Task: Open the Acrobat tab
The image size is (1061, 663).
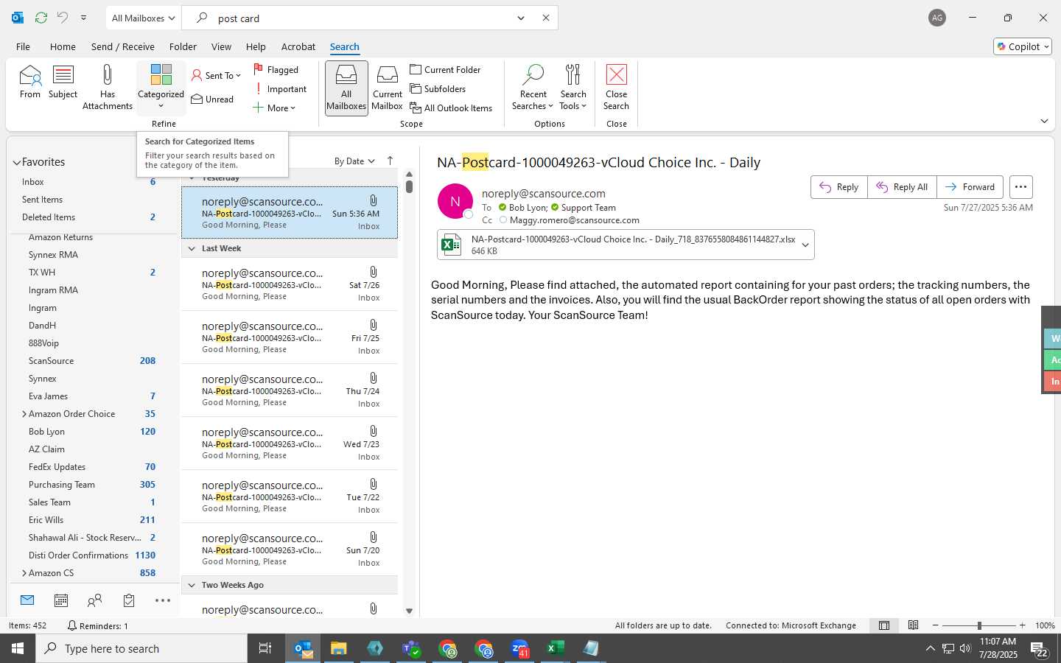Action: pyautogui.click(x=298, y=46)
